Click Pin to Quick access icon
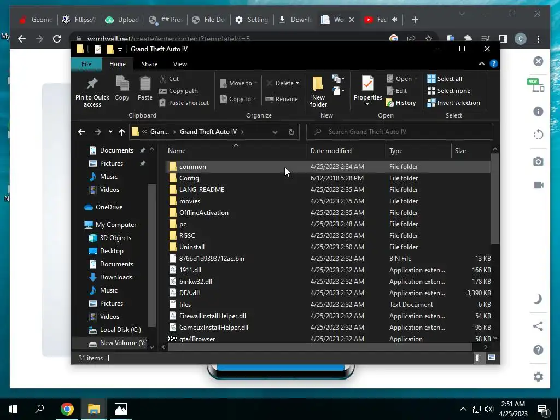Viewport: 560px width, 420px height. [92, 84]
